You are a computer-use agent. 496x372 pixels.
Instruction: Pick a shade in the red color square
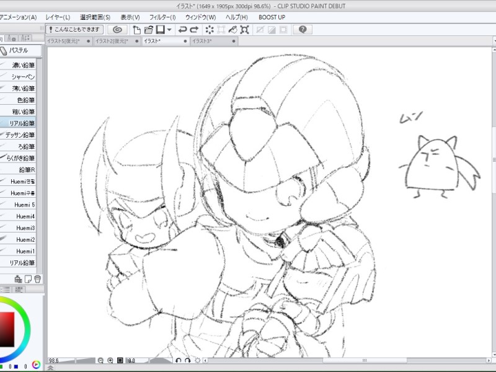tap(7, 329)
